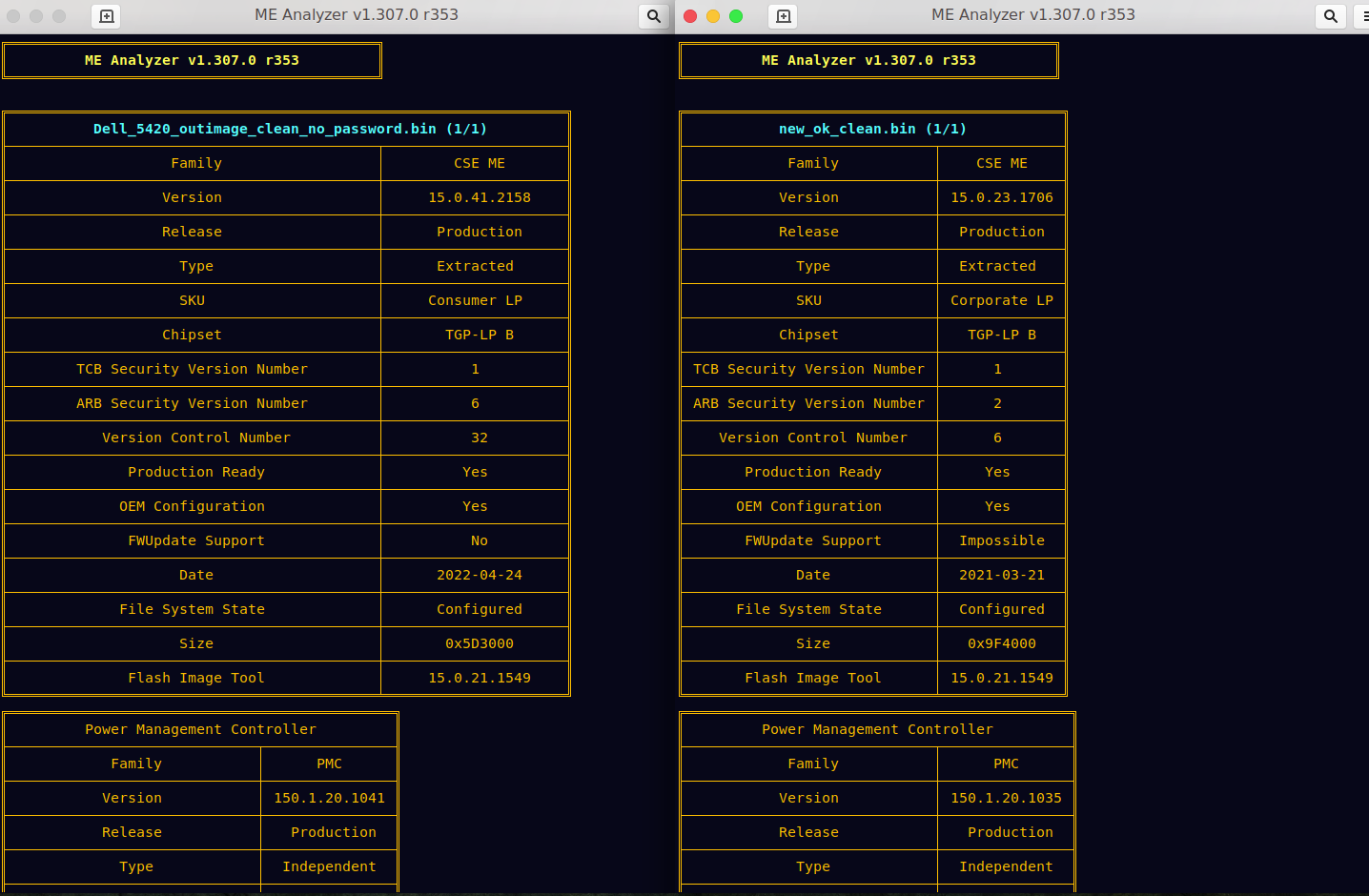Click the ME Analyzer banner in left terminal
The width and height of the screenshot is (1369, 896).
(192, 60)
